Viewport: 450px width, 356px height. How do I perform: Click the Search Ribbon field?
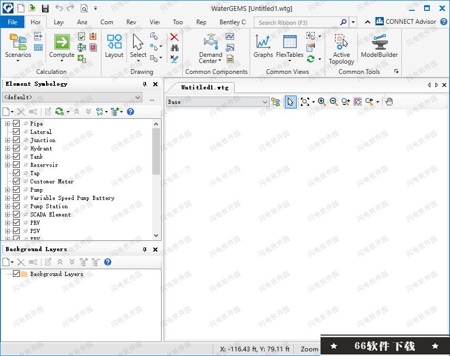[298, 22]
